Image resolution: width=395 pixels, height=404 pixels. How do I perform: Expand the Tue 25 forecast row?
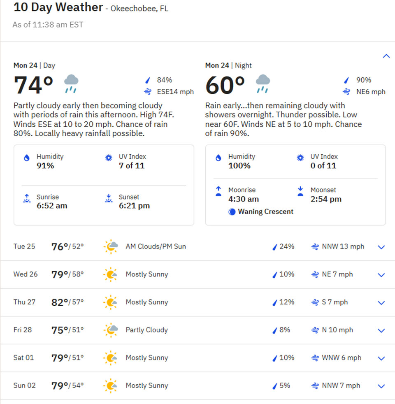point(381,247)
